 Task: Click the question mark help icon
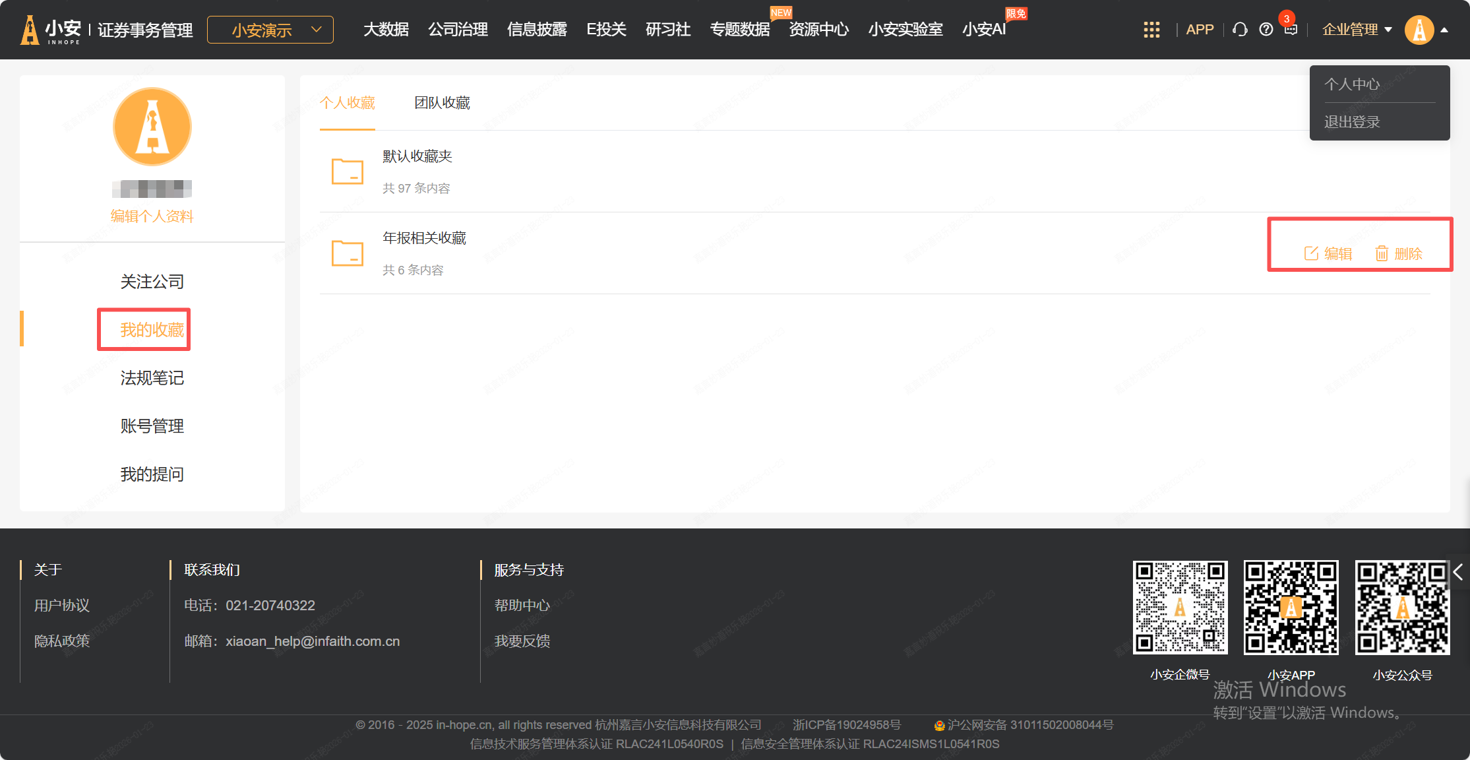[x=1266, y=30]
